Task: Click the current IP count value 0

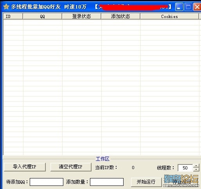Action: (x=133, y=168)
